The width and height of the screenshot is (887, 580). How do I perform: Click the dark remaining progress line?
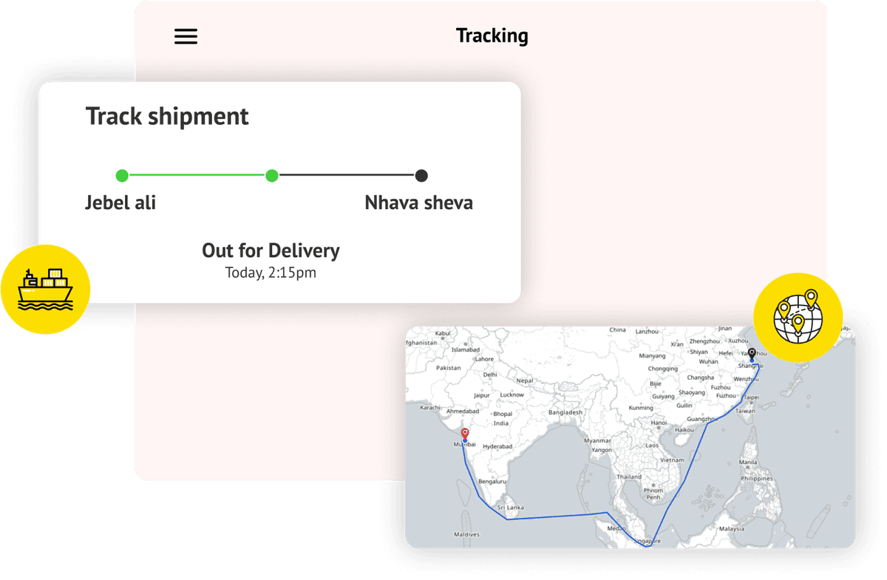coord(347,176)
